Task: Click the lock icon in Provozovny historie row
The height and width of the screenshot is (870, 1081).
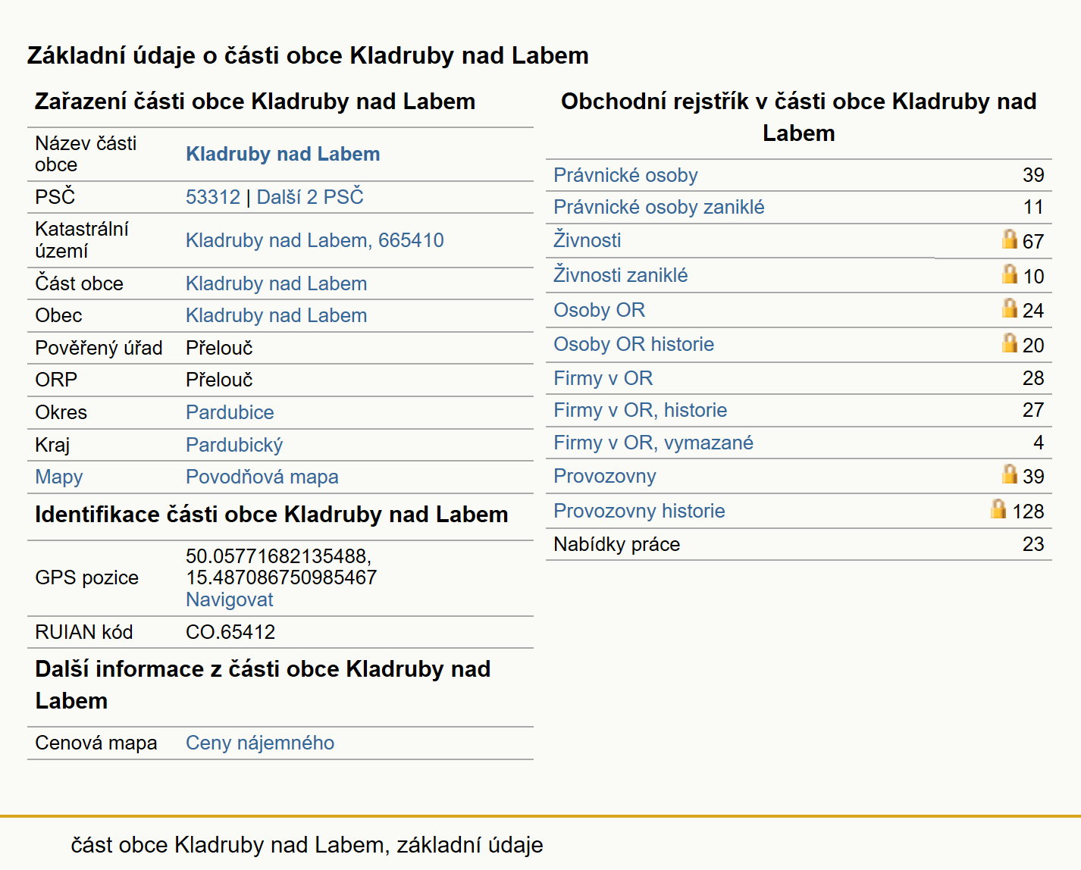Action: pos(998,509)
